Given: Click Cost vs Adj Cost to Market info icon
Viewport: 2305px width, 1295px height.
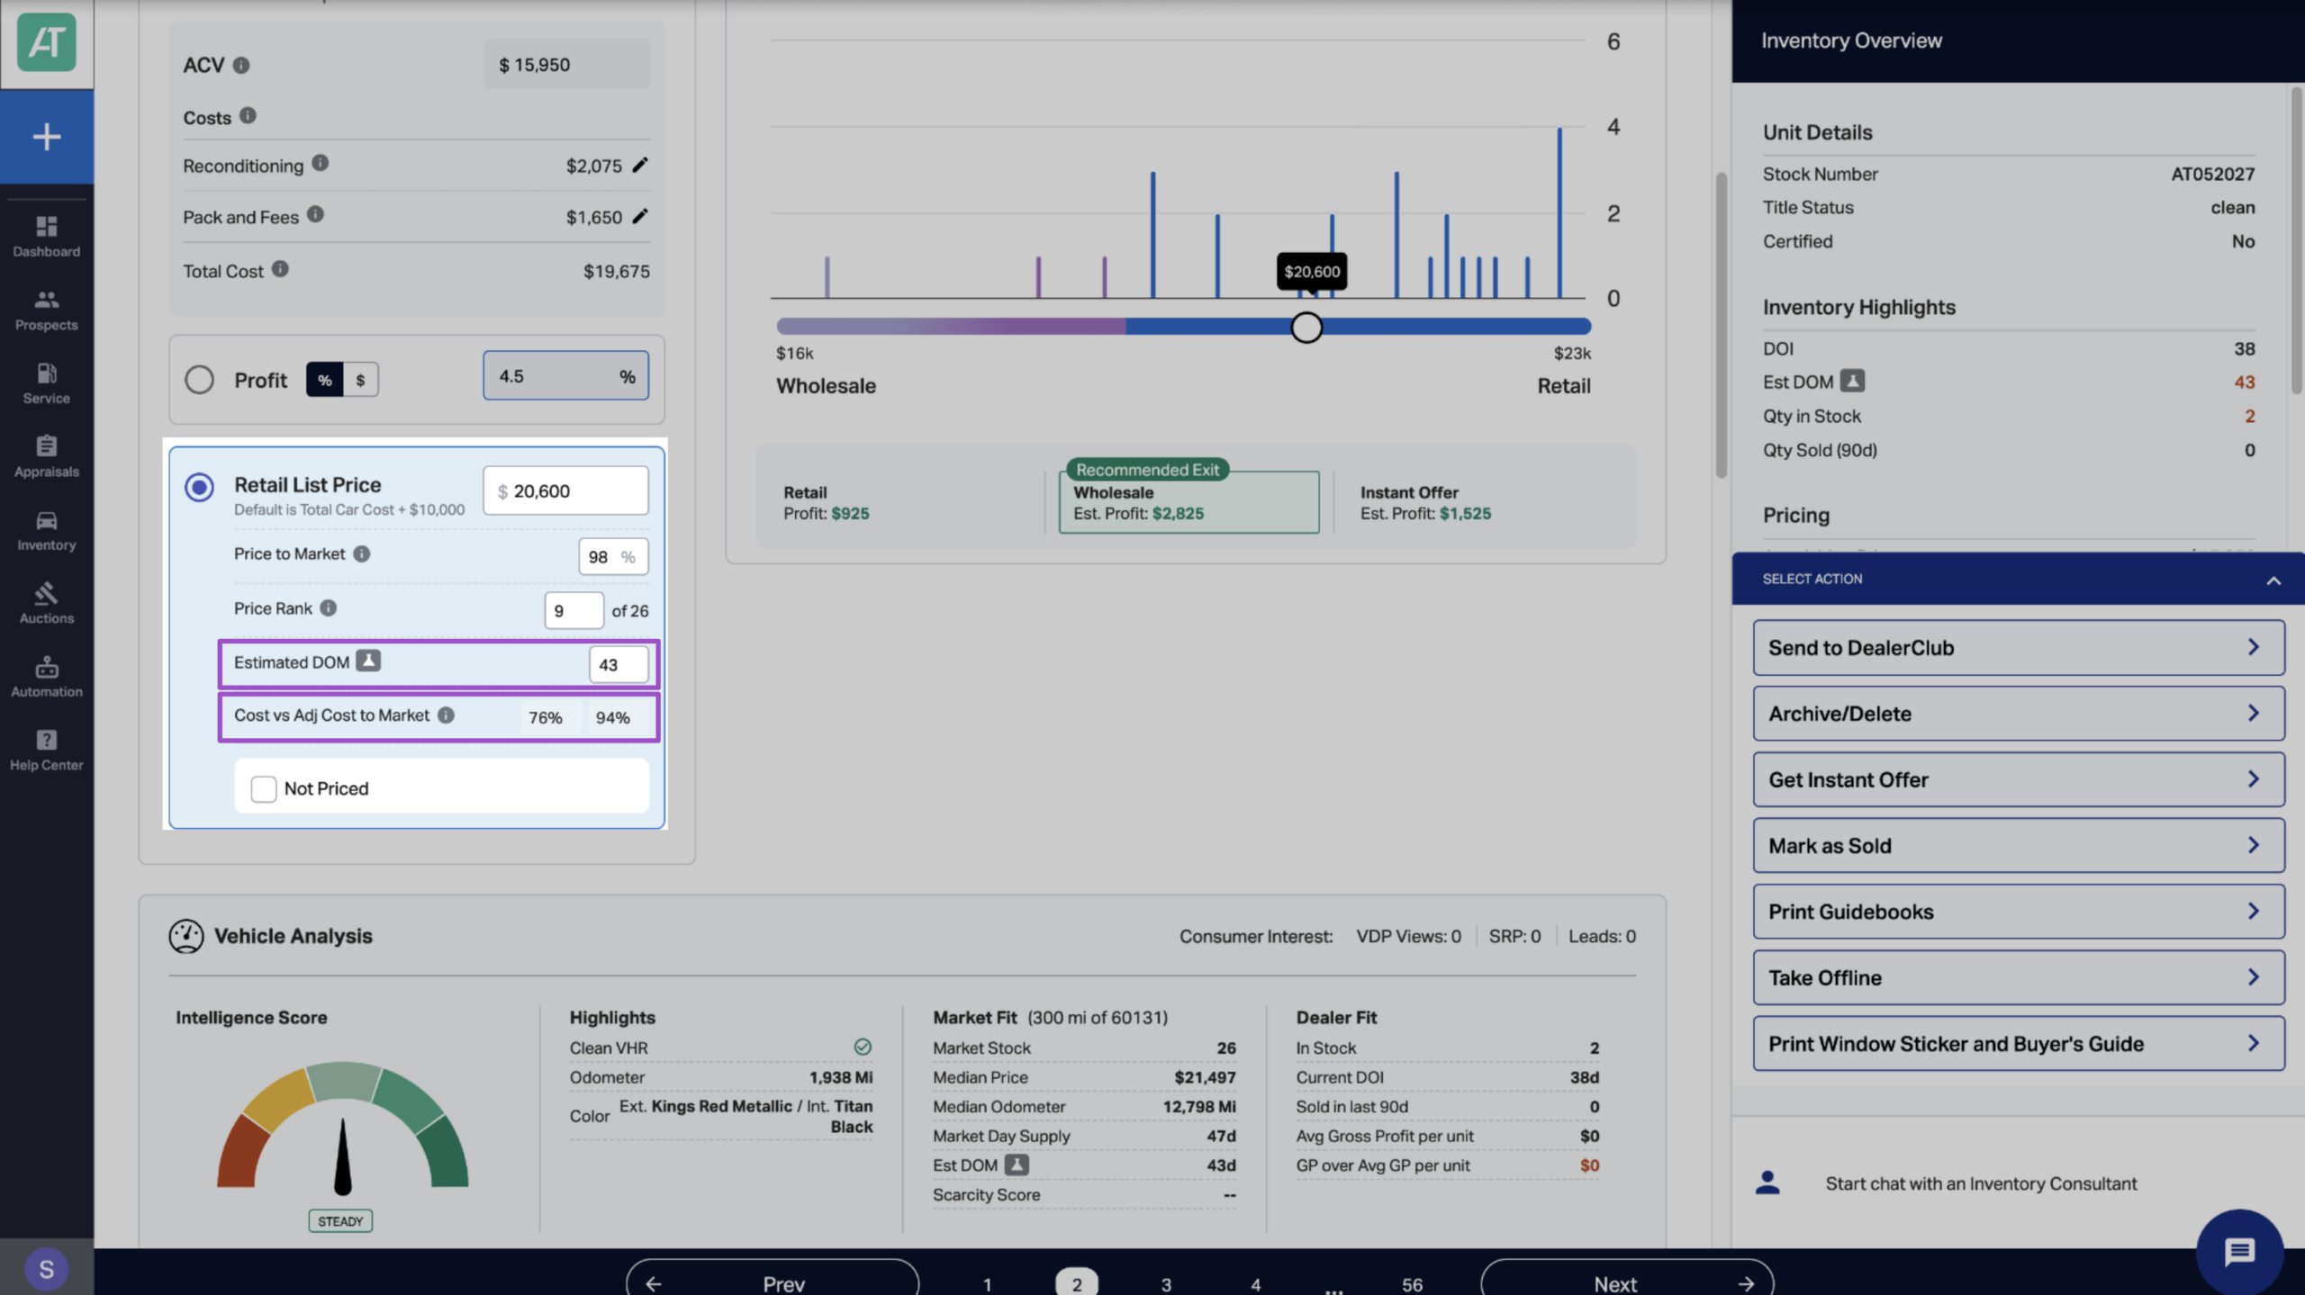Looking at the screenshot, I should click(446, 715).
